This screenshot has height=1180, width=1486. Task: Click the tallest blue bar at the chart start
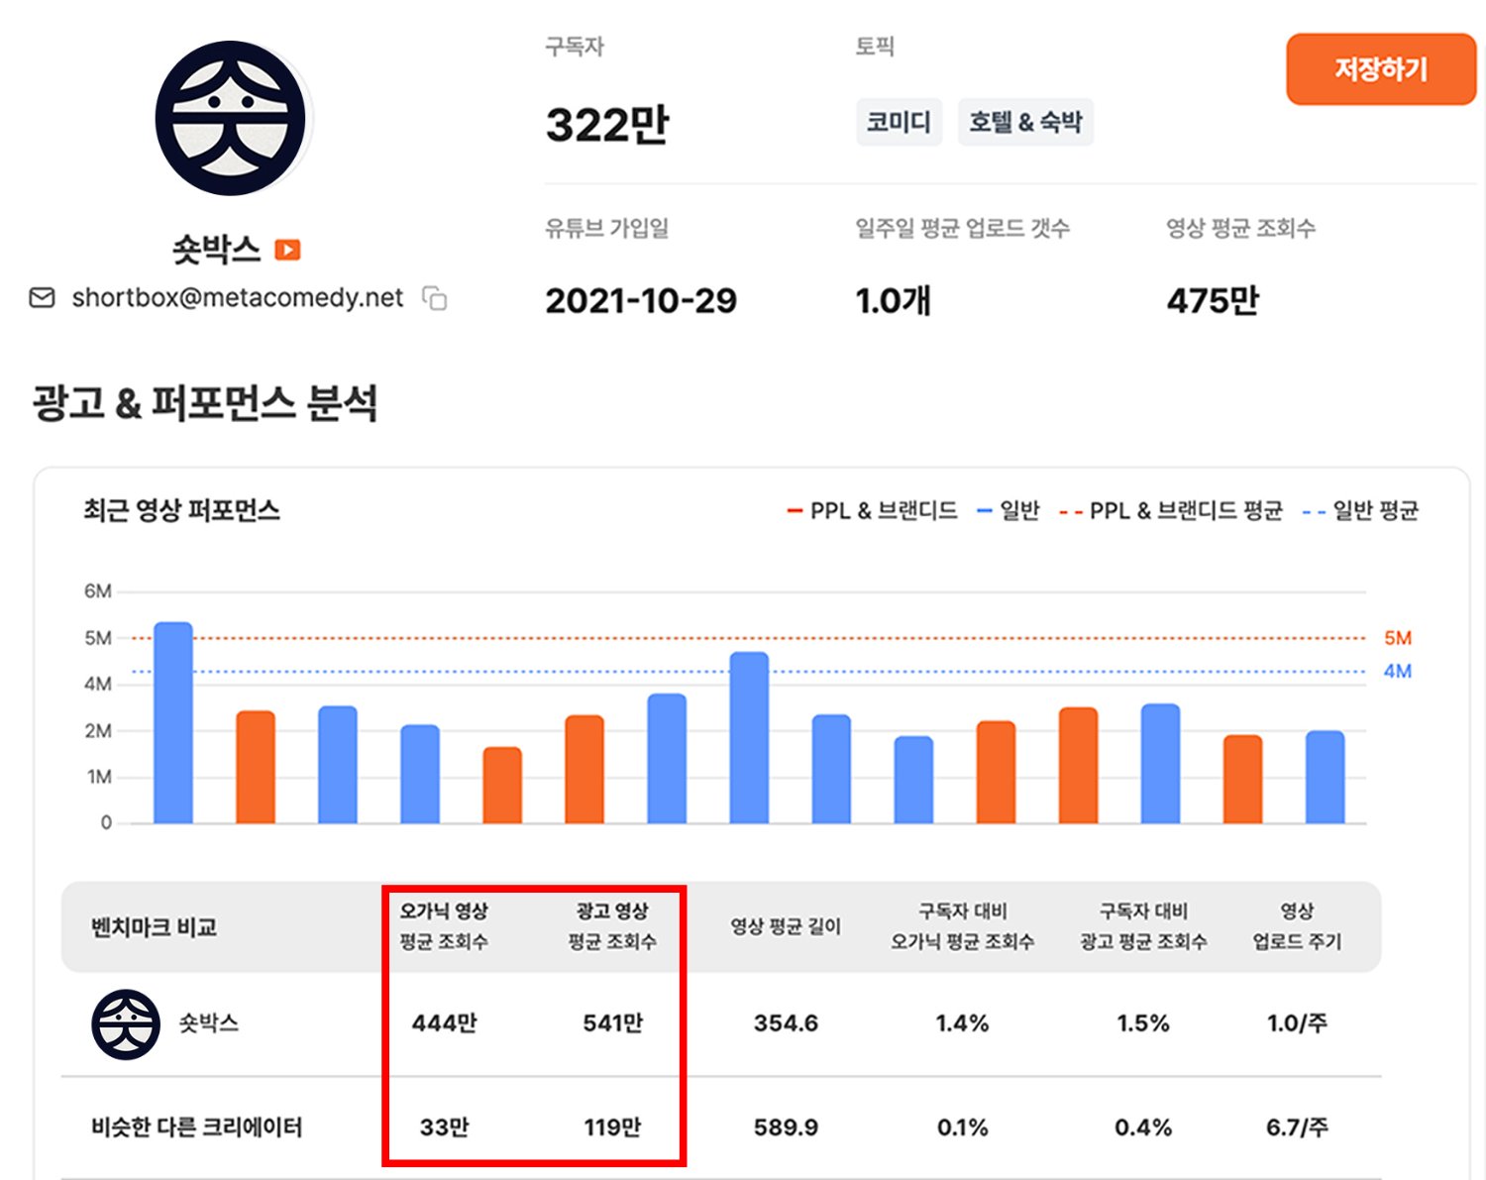[x=173, y=722]
